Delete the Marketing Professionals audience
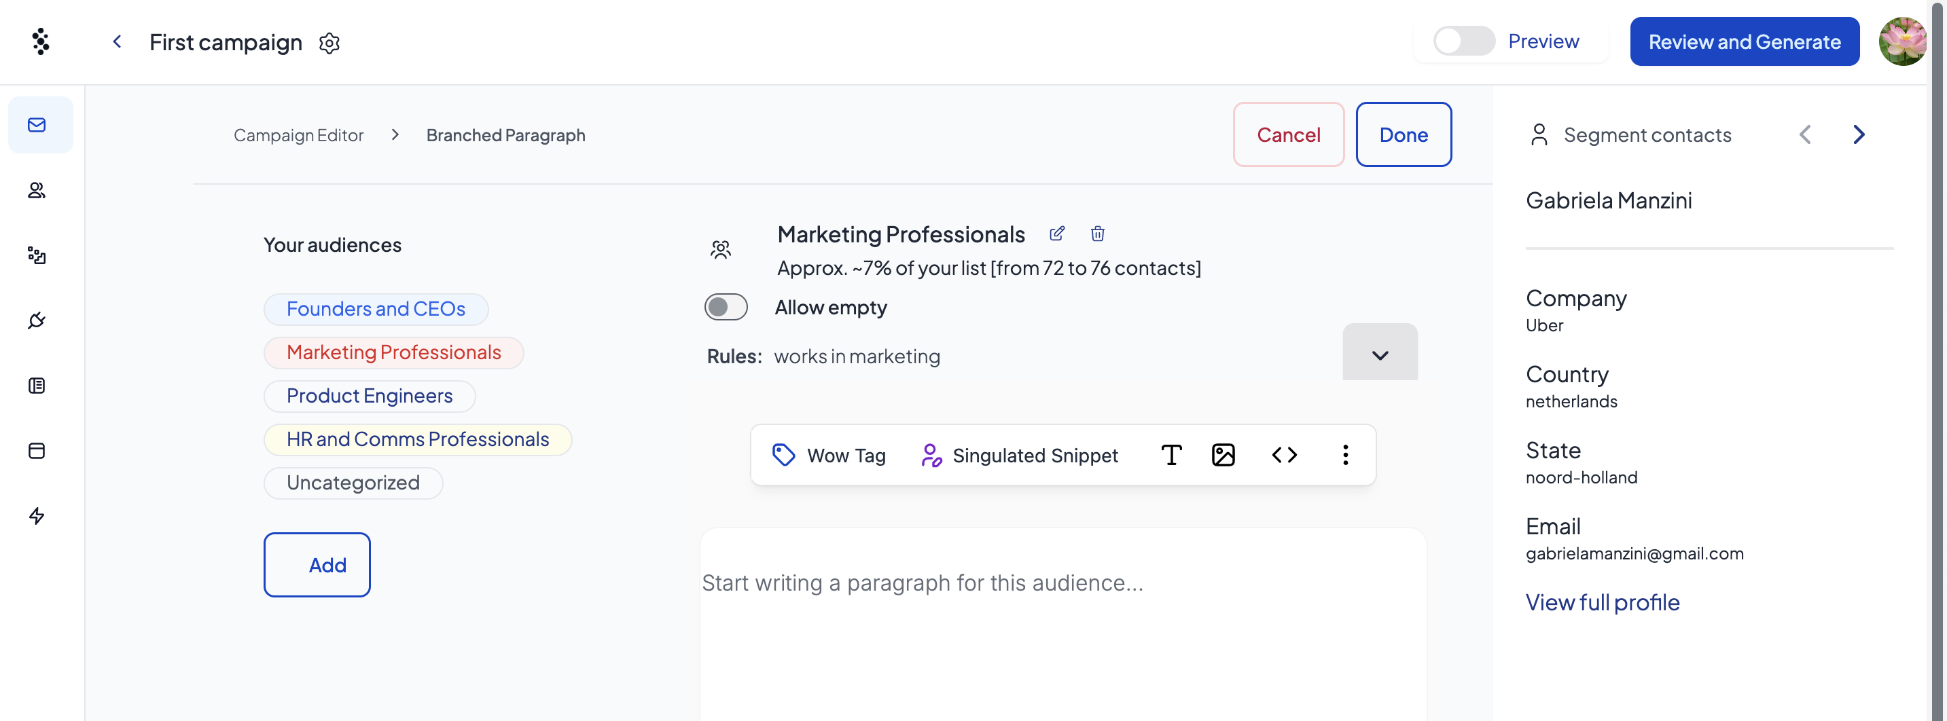Screen dimensions: 1947x721 (1097, 234)
